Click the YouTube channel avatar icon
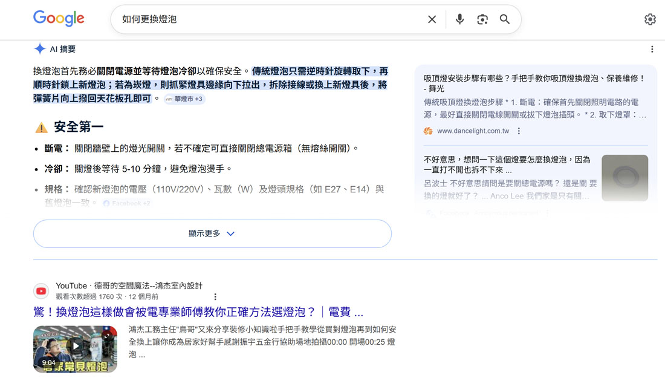Viewport: 665px width, 378px height. [41, 291]
